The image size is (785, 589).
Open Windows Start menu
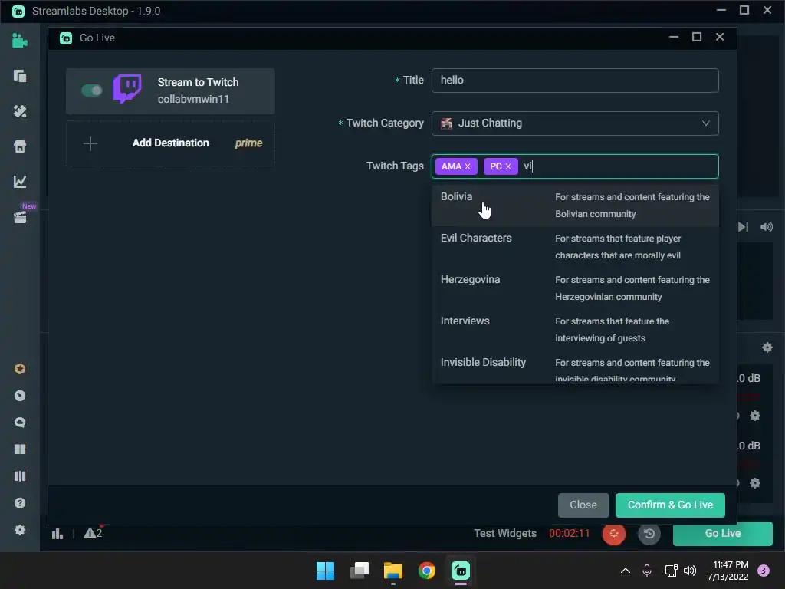pos(325,571)
